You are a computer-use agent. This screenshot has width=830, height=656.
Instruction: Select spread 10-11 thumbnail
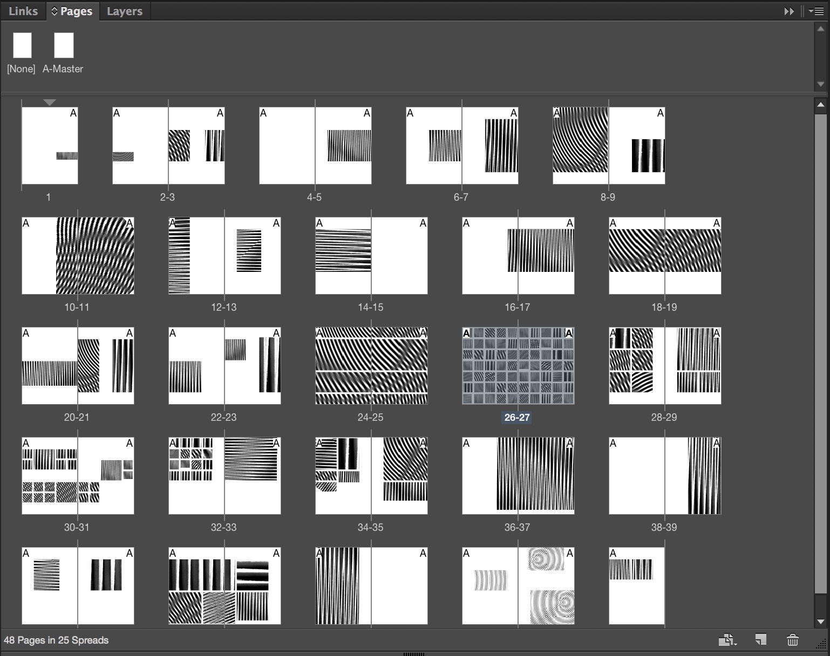click(x=78, y=256)
